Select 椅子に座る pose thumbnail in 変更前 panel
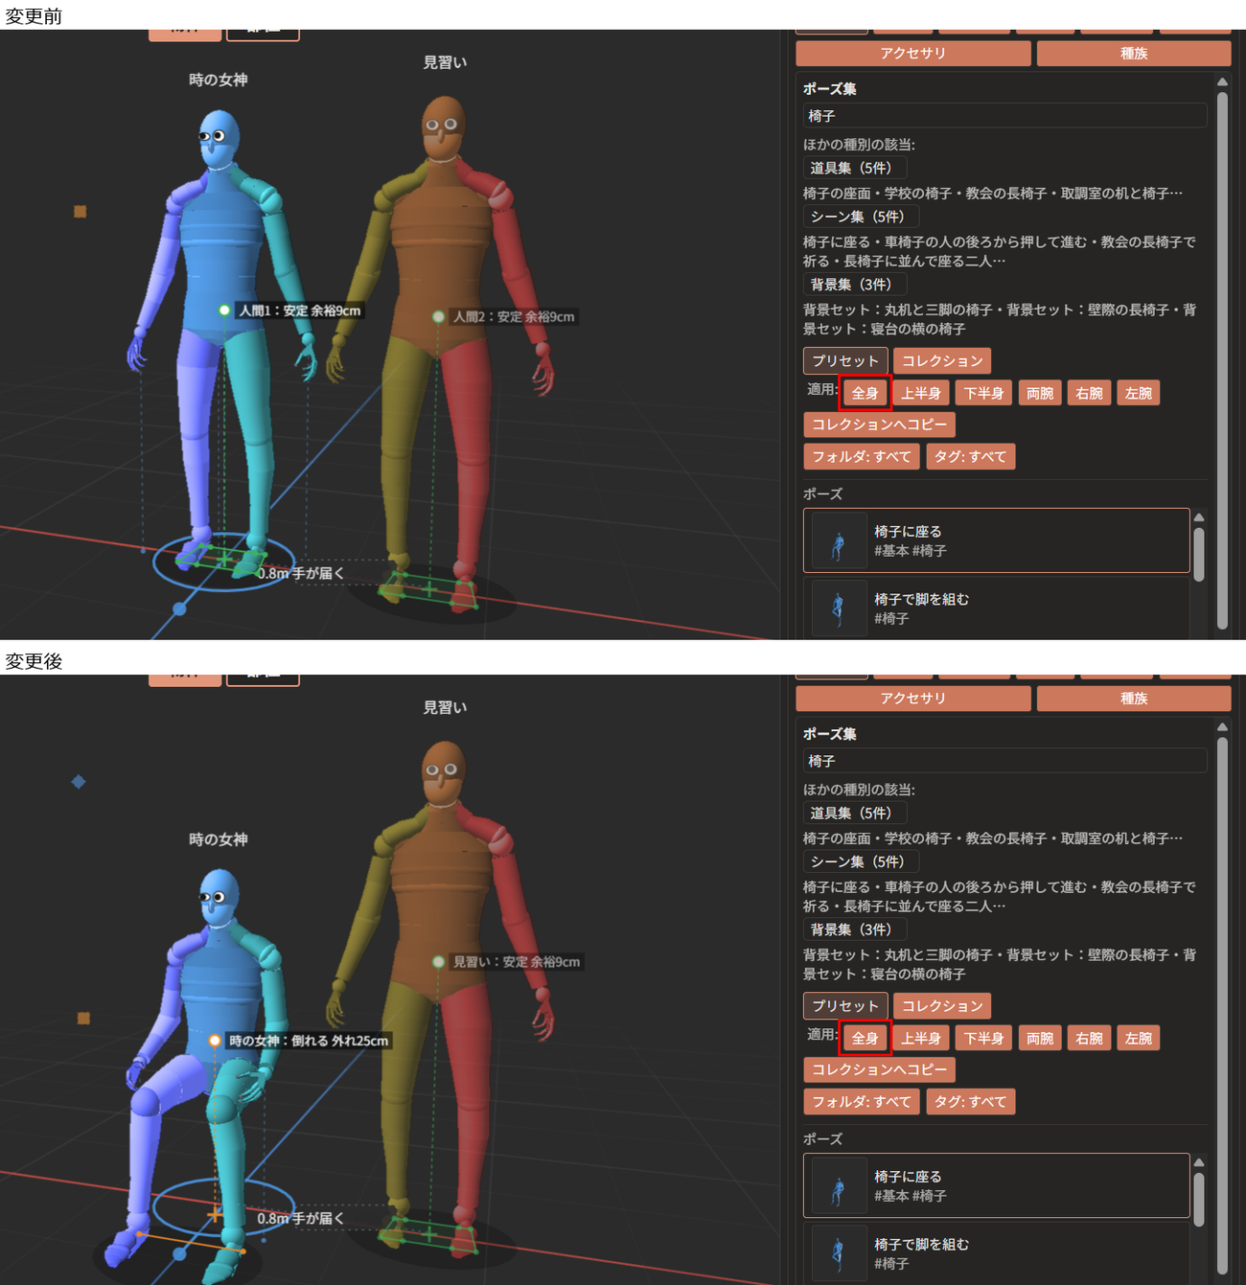Image resolution: width=1246 pixels, height=1285 pixels. 839,541
